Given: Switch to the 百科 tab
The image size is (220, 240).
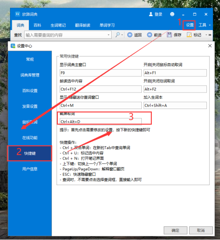Looking at the screenshot, I should point(37,25).
